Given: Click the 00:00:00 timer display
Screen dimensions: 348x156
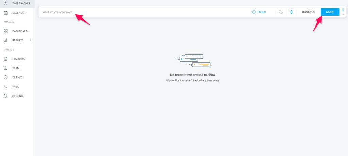Looking at the screenshot, I should click(x=309, y=12).
